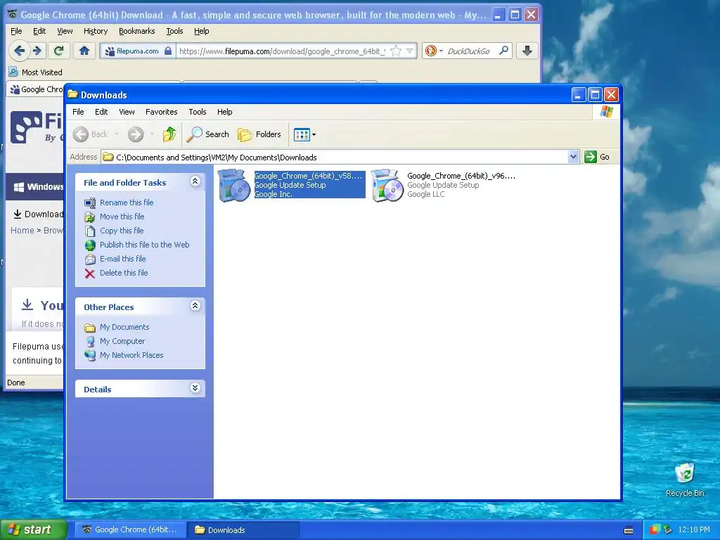This screenshot has width=720, height=540.
Task: Click the Go button
Action: (x=598, y=157)
